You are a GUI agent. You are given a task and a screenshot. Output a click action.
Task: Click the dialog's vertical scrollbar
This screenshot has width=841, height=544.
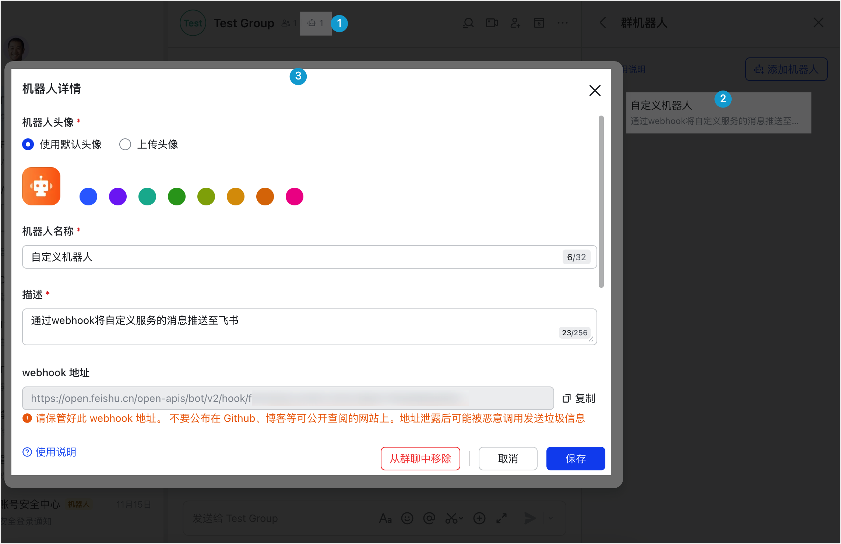coord(601,202)
